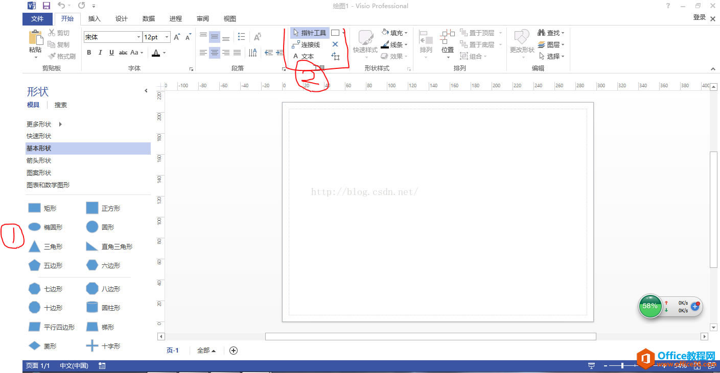Image resolution: width=720 pixels, height=373 pixels.
Task: Click the Save icon in title bar
Action: pyautogui.click(x=47, y=6)
